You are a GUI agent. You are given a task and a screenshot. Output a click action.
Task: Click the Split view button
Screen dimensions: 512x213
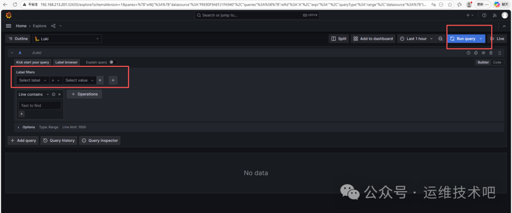coord(338,38)
